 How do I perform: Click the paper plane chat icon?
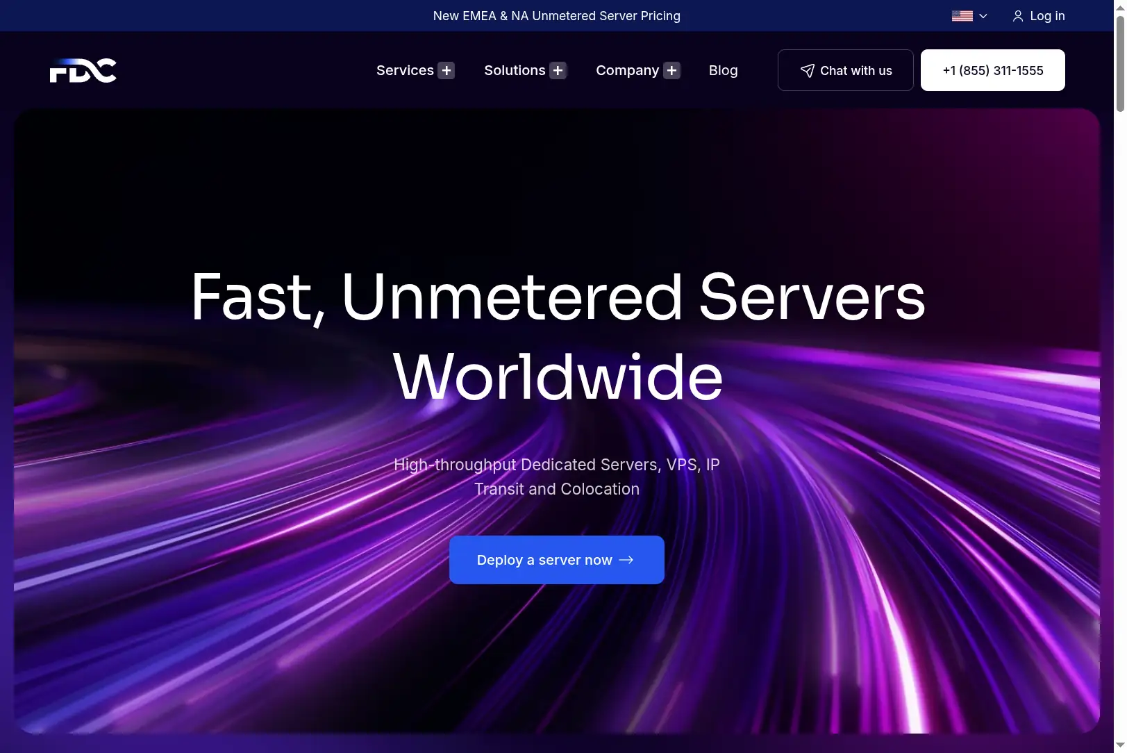click(807, 70)
